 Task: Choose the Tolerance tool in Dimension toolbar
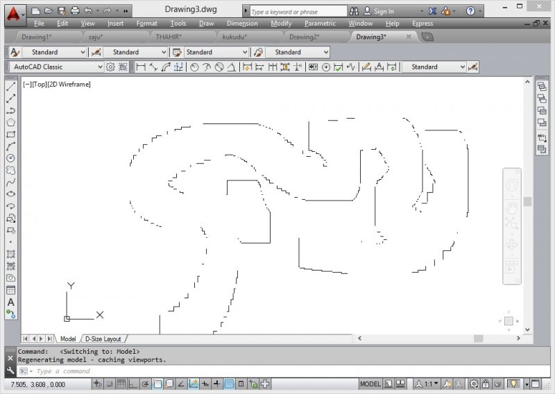(x=313, y=67)
